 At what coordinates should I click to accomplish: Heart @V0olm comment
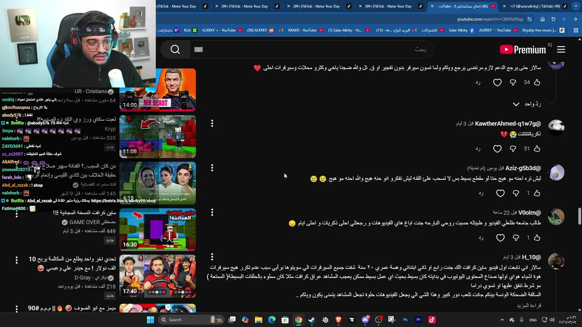500,238
